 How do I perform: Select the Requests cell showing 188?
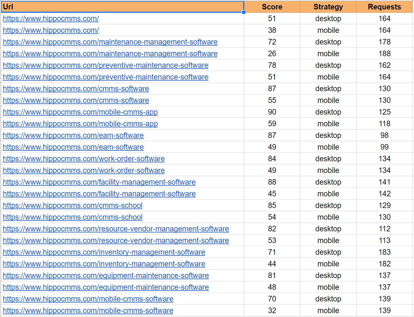pyautogui.click(x=385, y=54)
